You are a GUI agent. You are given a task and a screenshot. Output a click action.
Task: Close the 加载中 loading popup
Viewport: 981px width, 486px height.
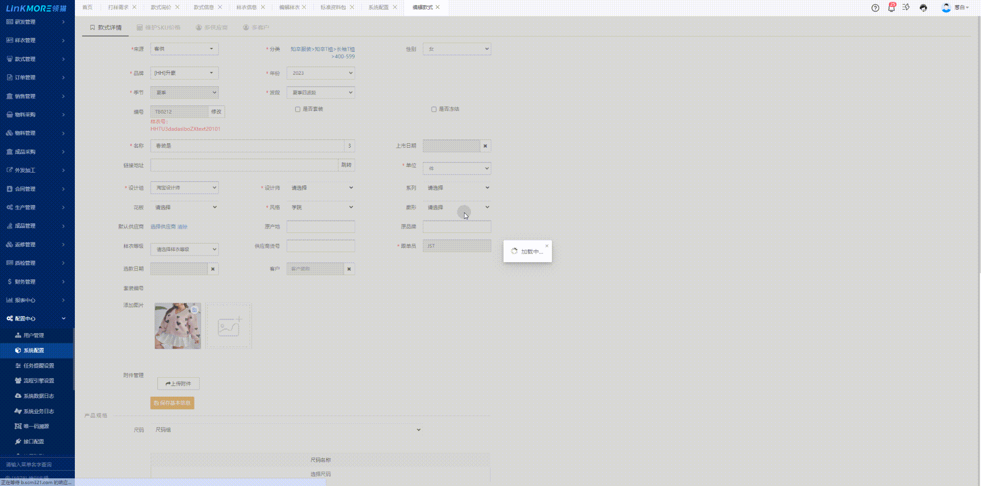(x=547, y=246)
